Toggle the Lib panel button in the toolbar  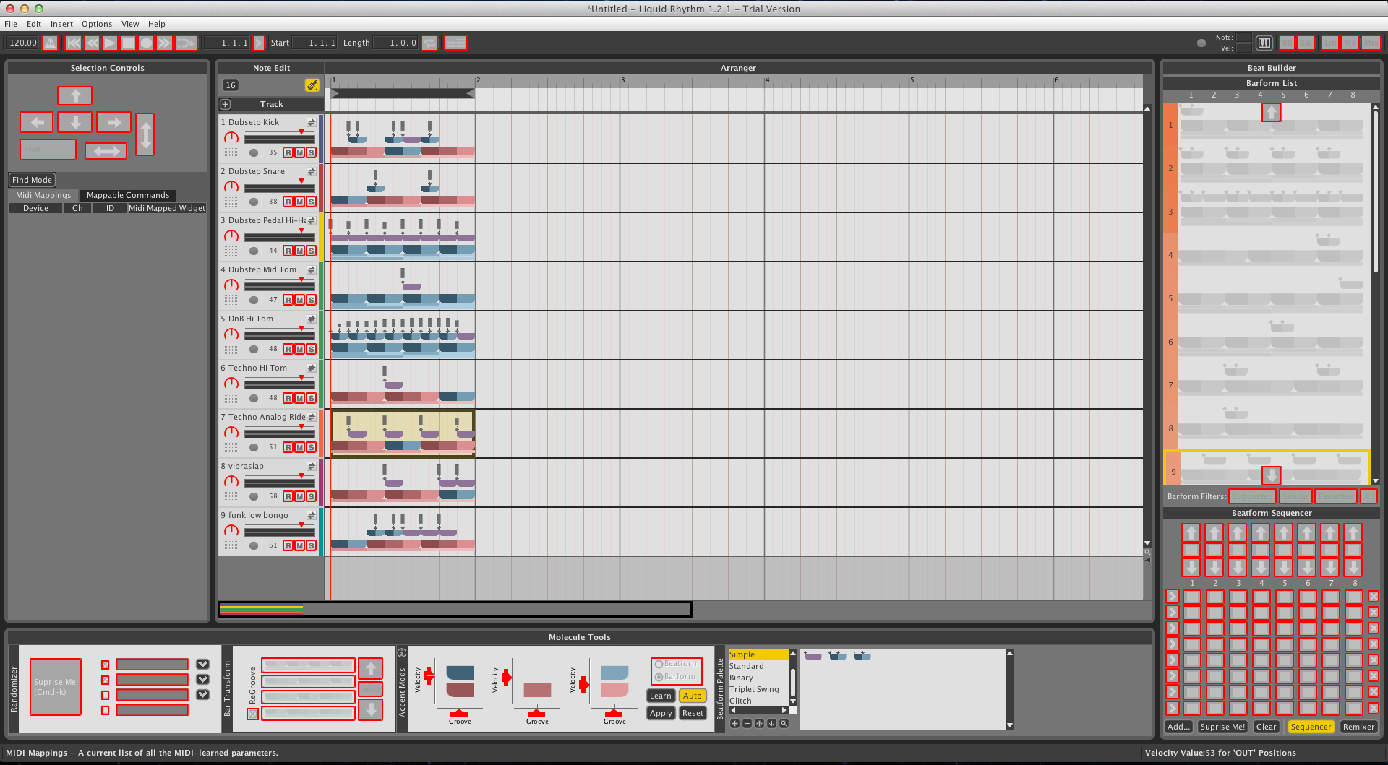[1330, 43]
